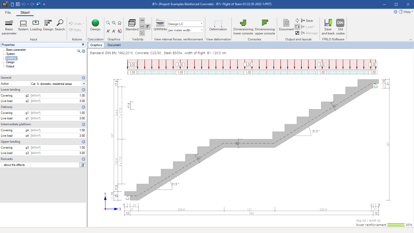Run the green Design calculation
This screenshot has width=414, height=233.
pos(95,25)
